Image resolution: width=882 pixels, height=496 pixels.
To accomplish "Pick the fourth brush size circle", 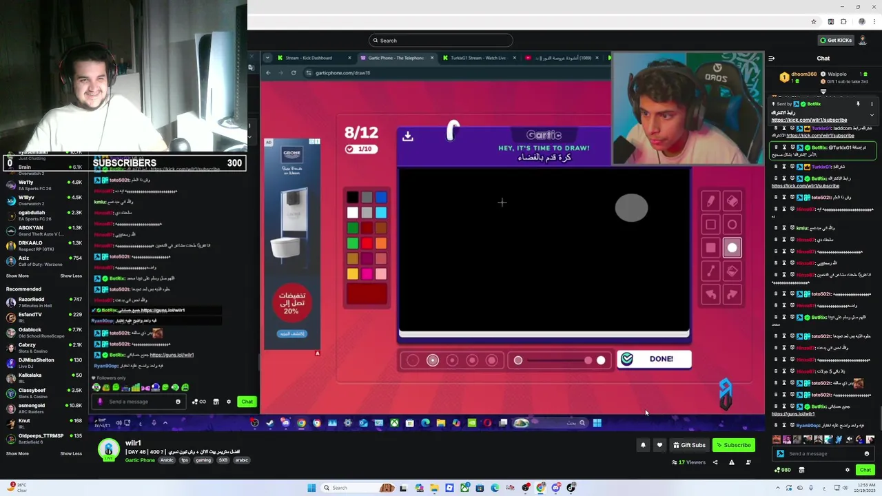I will click(x=472, y=360).
